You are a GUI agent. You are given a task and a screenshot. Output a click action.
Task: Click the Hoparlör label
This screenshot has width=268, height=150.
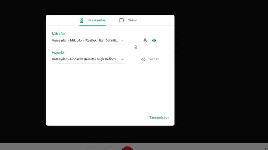pos(58,52)
